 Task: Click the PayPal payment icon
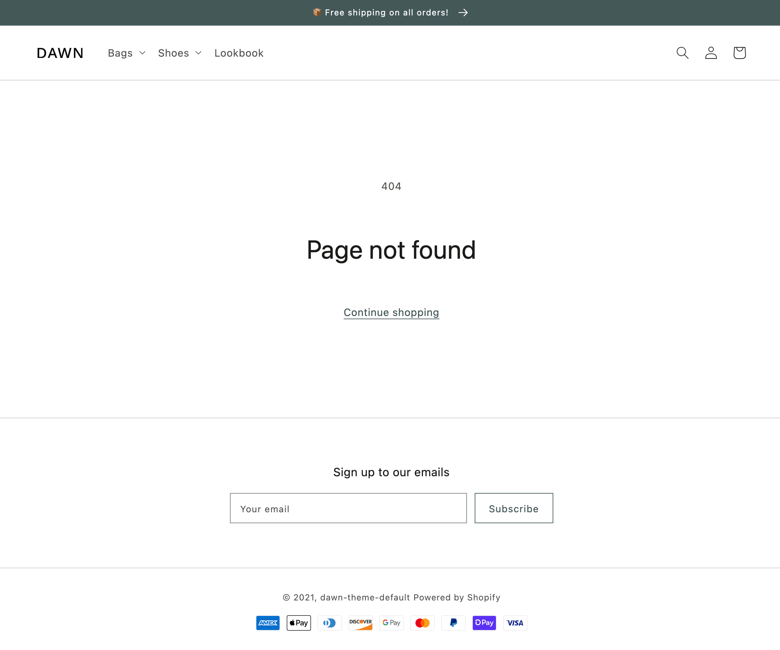pos(453,623)
